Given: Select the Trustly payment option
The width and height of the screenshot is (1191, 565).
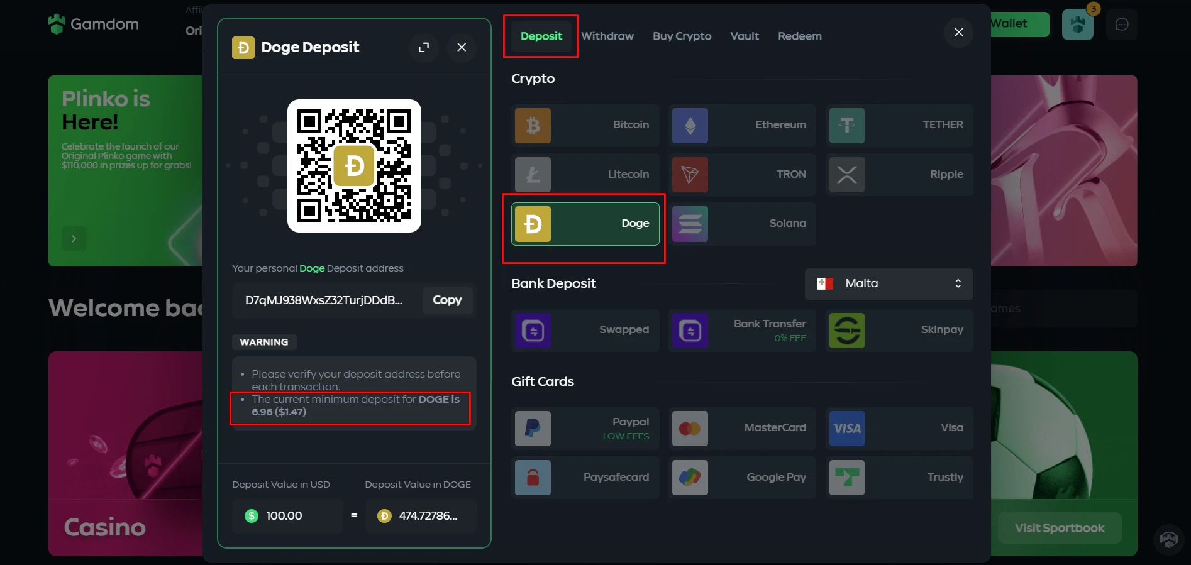Looking at the screenshot, I should pos(899,478).
